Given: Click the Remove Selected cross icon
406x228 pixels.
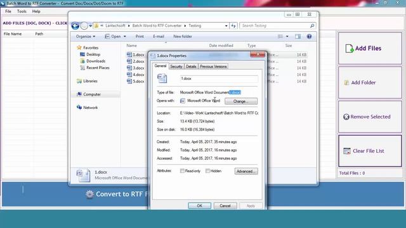Looking at the screenshot, I should pos(346,117).
